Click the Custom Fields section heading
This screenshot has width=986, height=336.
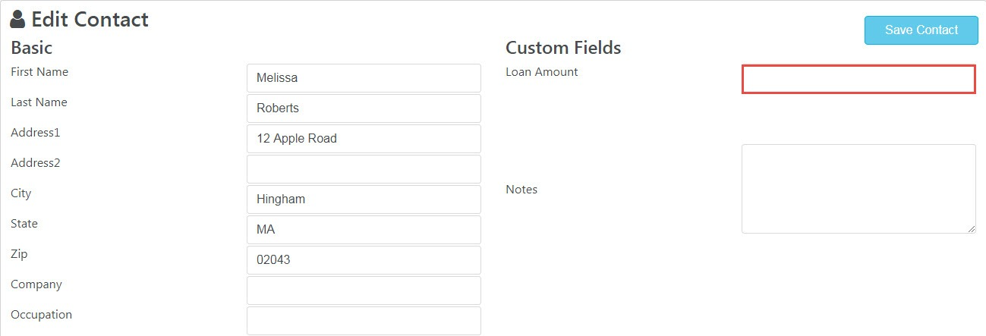click(563, 48)
